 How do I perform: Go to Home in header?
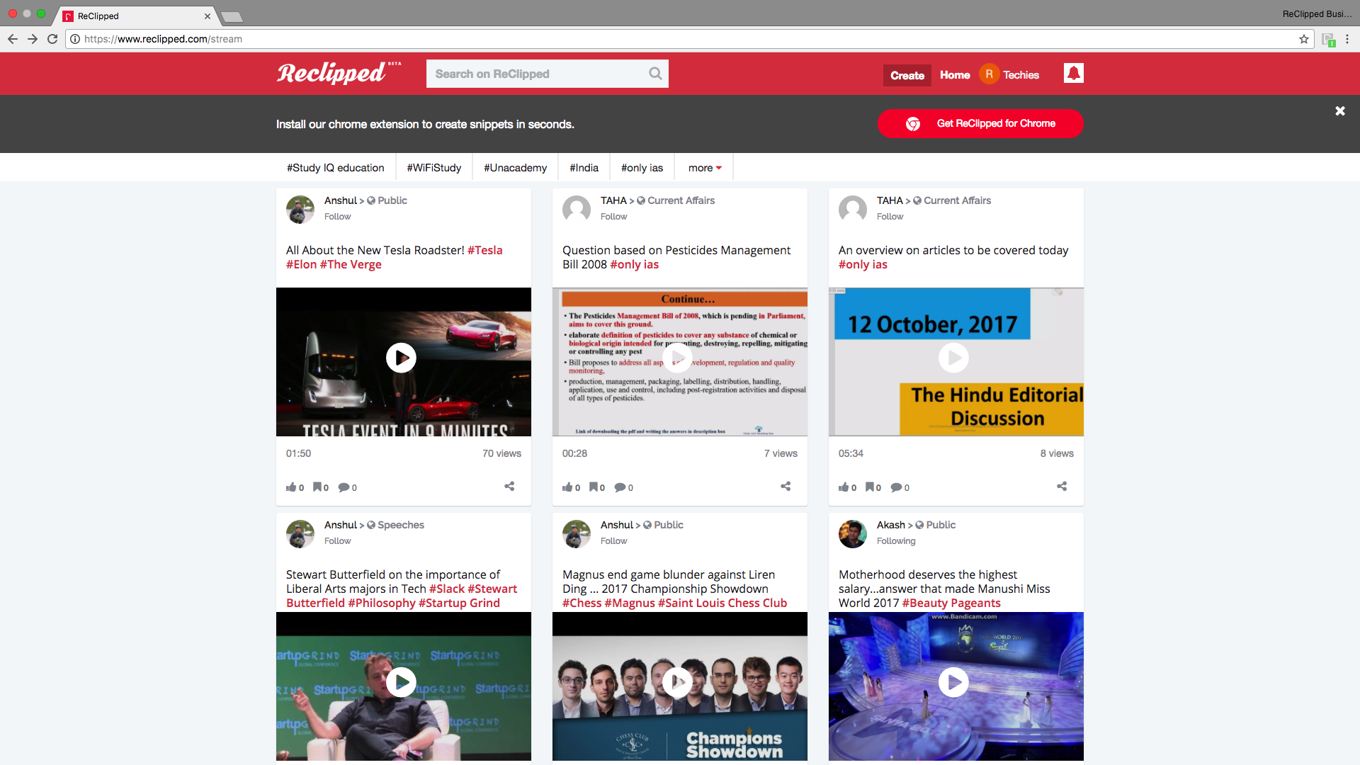coord(955,74)
